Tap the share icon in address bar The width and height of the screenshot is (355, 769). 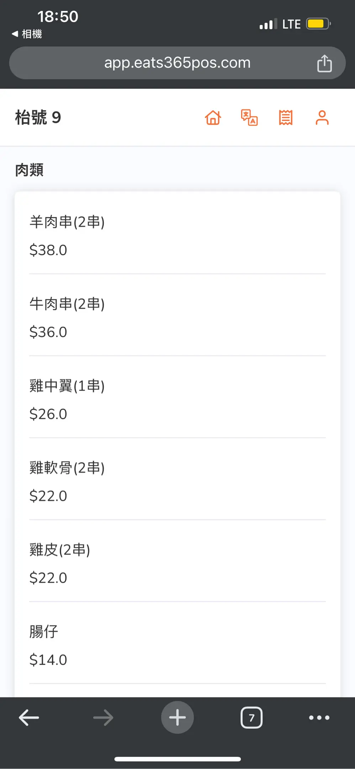pyautogui.click(x=324, y=63)
